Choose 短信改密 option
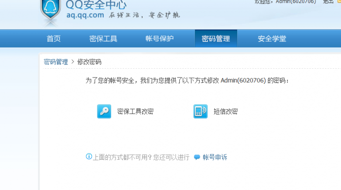This screenshot has width=341, height=190. [x=226, y=112]
